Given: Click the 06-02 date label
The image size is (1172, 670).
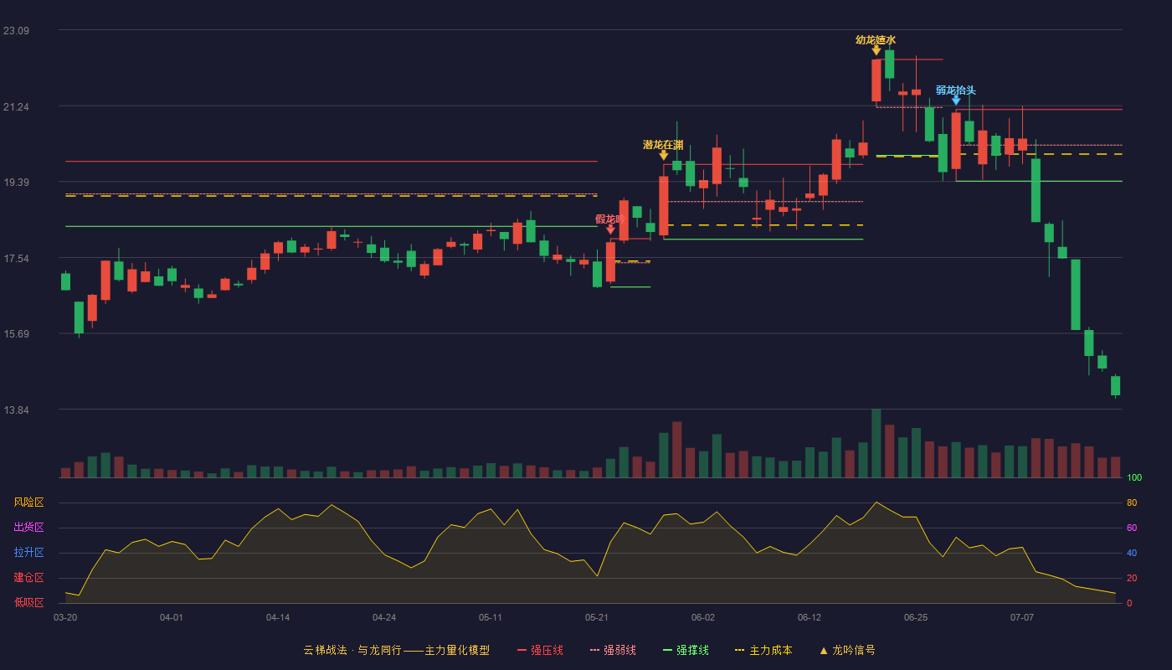Looking at the screenshot, I should (703, 617).
